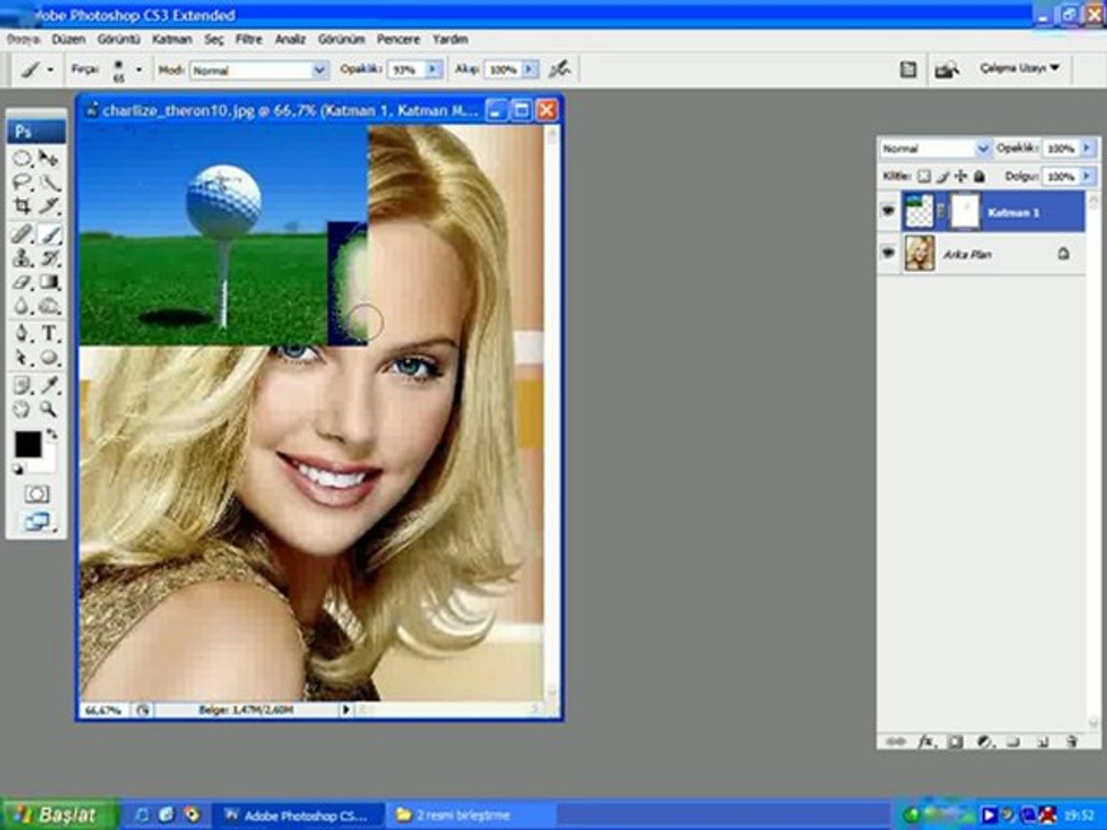Toggle lock all for layer
The image size is (1107, 830).
click(x=979, y=177)
